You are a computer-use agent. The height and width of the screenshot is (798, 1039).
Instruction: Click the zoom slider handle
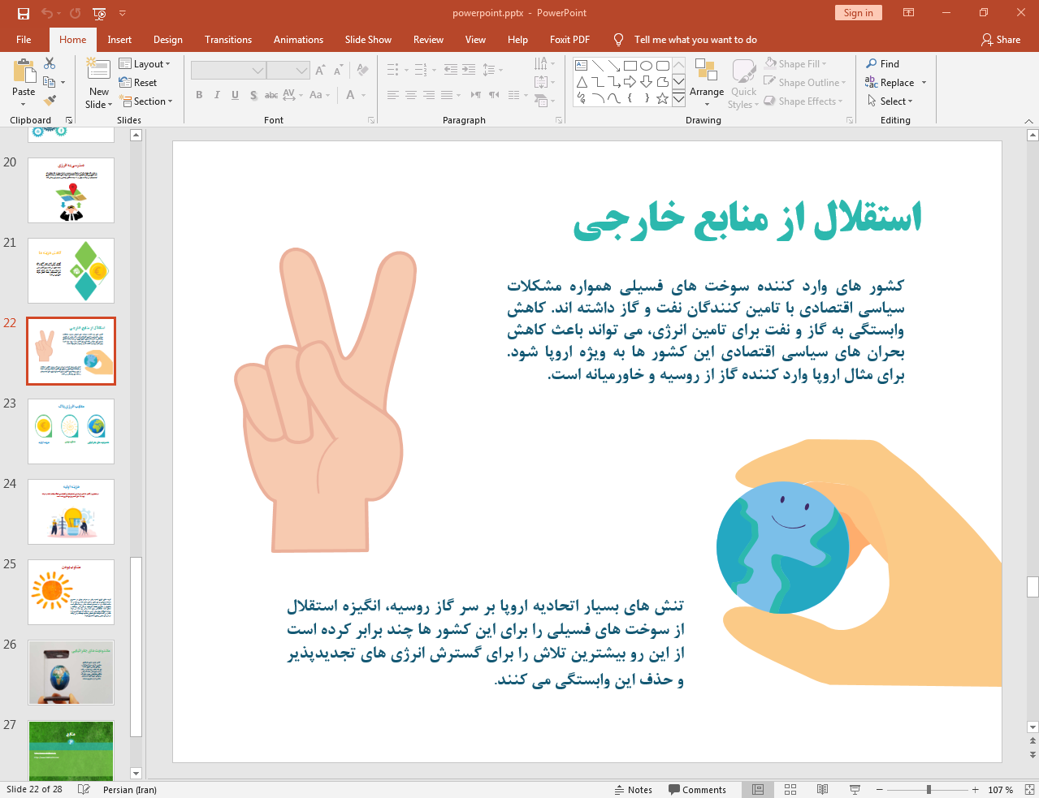(x=929, y=789)
